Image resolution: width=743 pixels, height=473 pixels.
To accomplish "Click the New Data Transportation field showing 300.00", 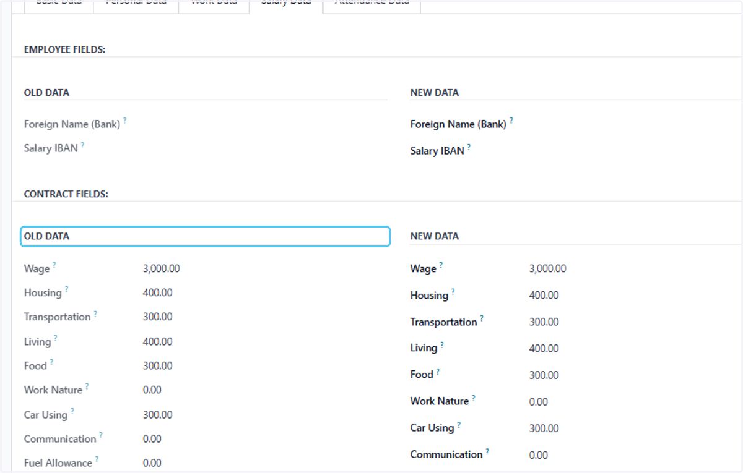I will [x=544, y=322].
